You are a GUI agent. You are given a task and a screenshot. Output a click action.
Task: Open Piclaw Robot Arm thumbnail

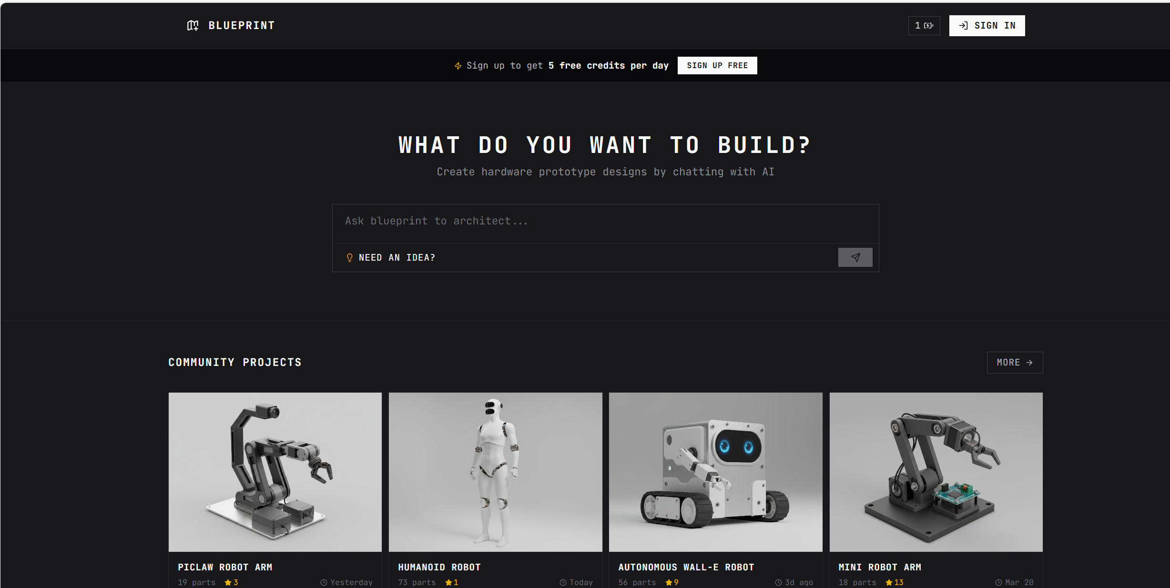point(275,472)
